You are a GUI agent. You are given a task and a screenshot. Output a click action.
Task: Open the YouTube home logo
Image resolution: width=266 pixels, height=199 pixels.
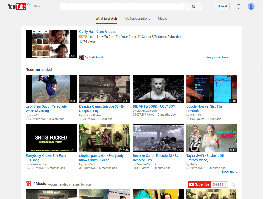17,6
